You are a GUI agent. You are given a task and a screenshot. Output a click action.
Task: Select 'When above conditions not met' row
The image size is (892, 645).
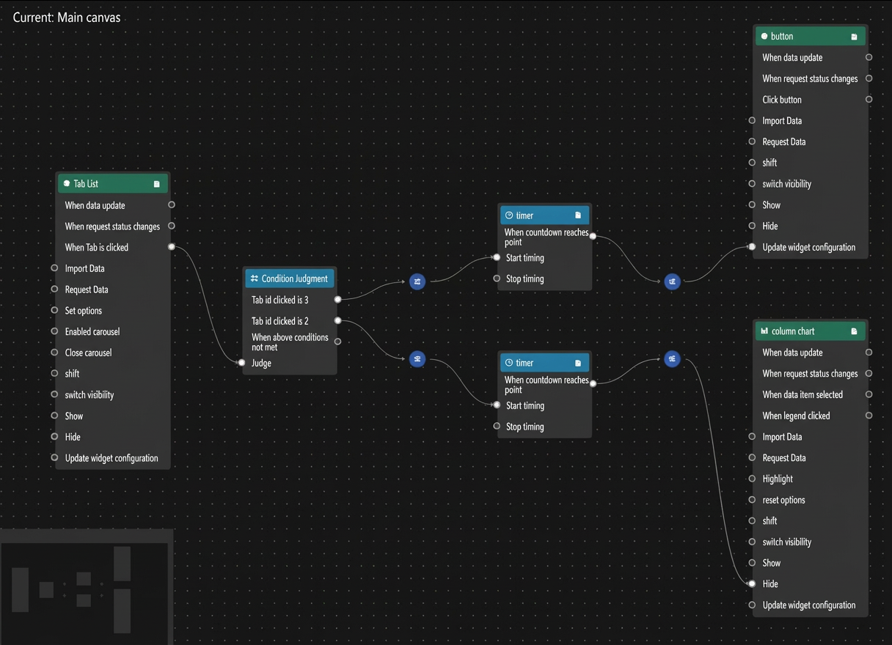click(x=290, y=342)
